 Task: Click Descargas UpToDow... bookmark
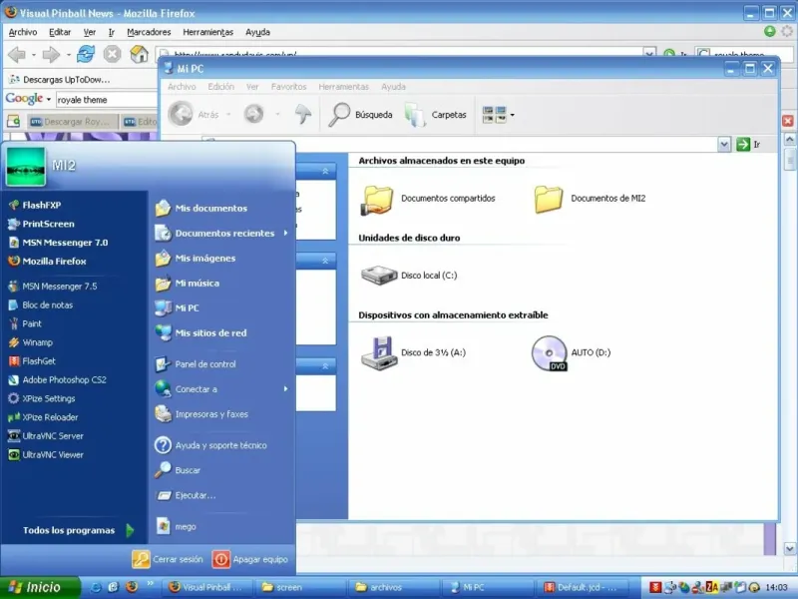tap(60, 80)
